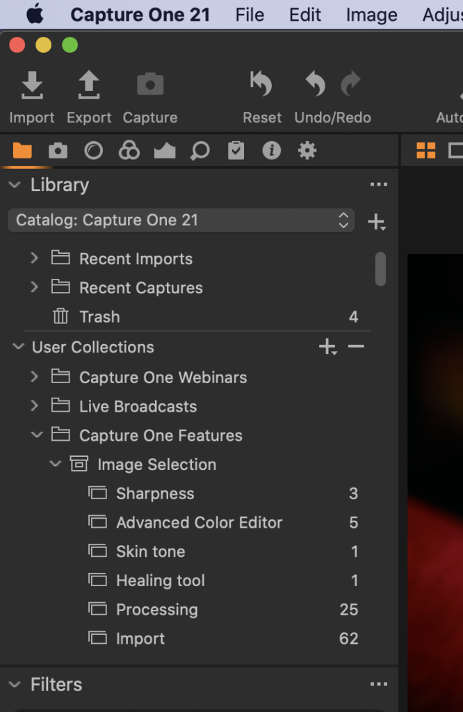Click the plus icon beside Catalog dropdown
The height and width of the screenshot is (712, 463).
click(x=377, y=222)
